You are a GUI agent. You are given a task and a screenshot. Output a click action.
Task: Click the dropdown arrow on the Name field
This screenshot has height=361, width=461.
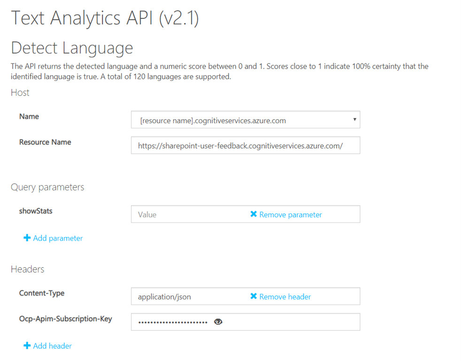[x=355, y=119]
